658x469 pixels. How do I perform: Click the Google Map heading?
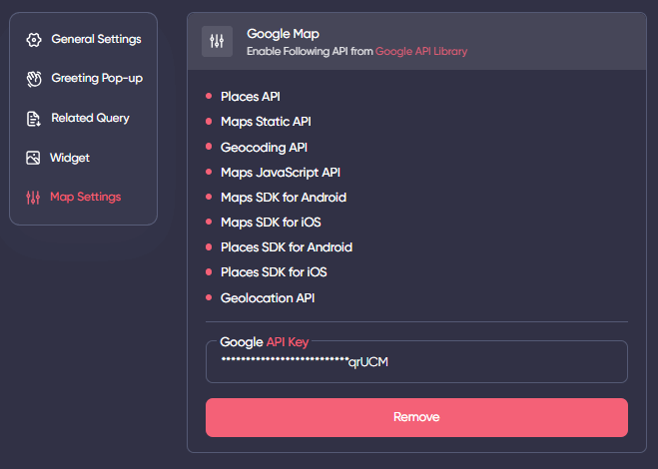coord(283,34)
